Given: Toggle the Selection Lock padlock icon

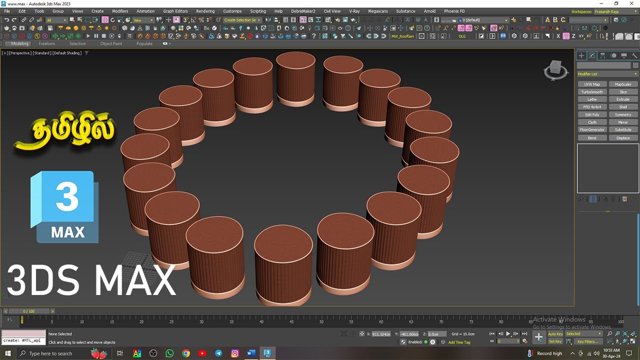Looking at the screenshot, I should coord(353,333).
